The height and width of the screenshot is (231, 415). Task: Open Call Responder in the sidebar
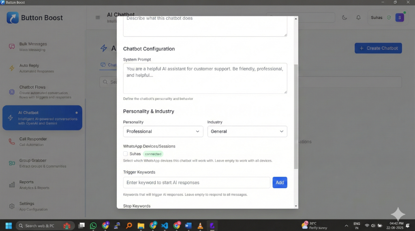click(42, 142)
